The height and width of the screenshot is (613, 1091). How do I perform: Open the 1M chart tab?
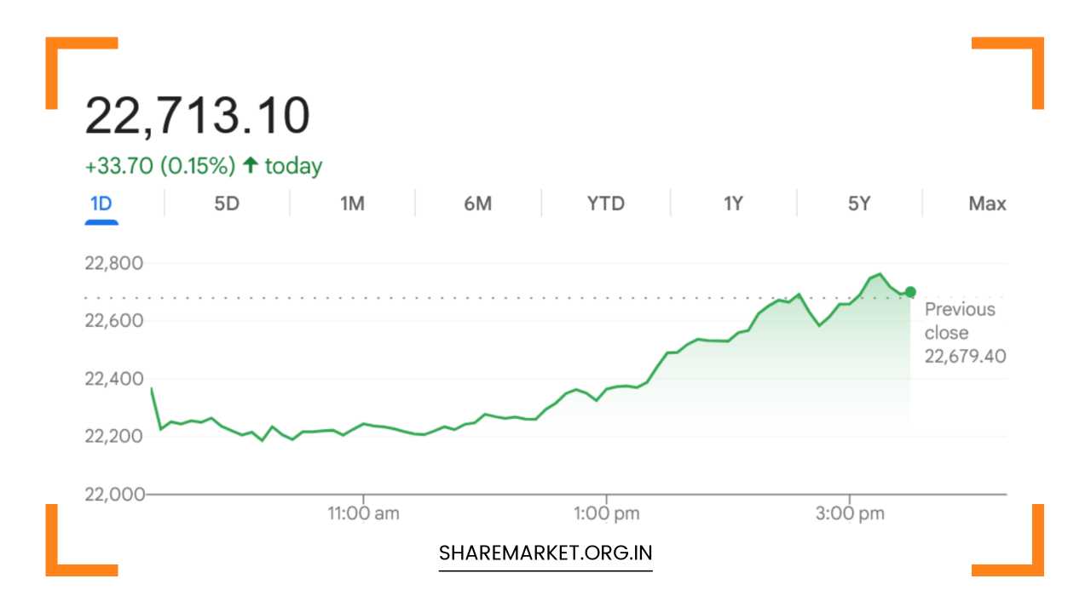(352, 203)
